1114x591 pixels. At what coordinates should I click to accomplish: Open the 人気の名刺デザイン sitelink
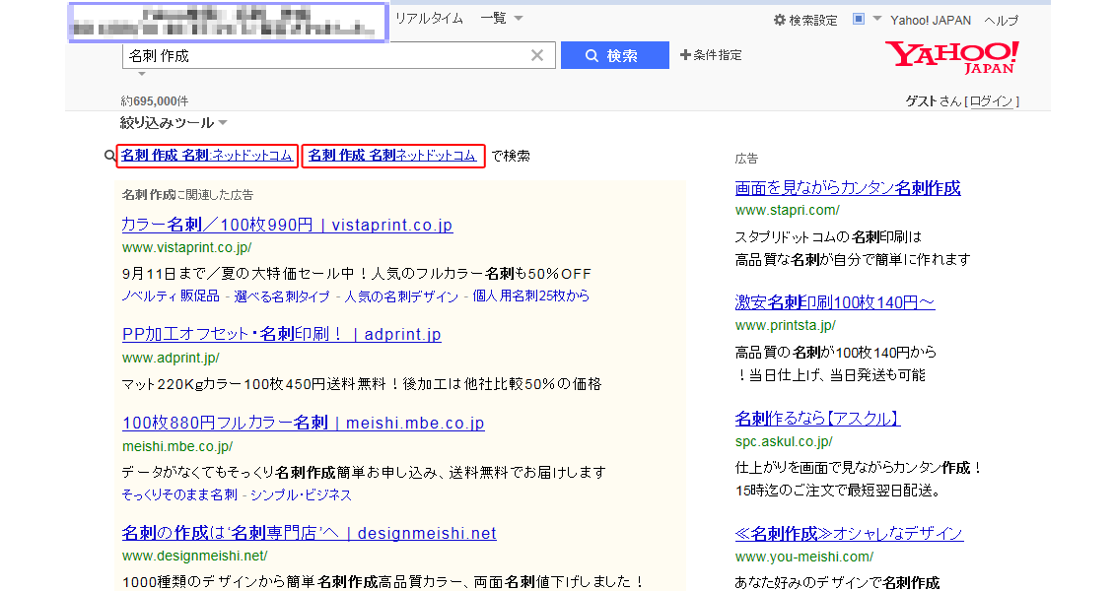coord(401,295)
